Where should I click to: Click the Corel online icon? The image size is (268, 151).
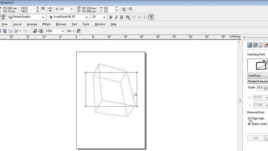pyautogui.click(x=78, y=31)
